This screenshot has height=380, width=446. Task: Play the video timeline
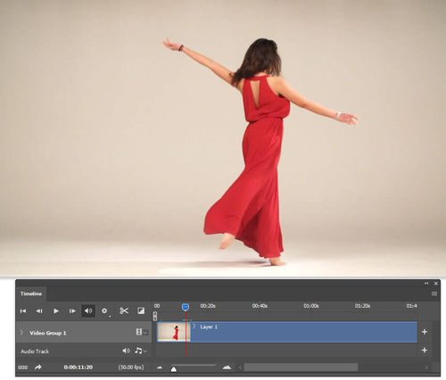56,311
